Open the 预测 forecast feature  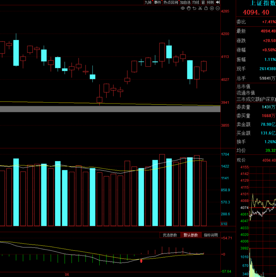coord(210,2)
